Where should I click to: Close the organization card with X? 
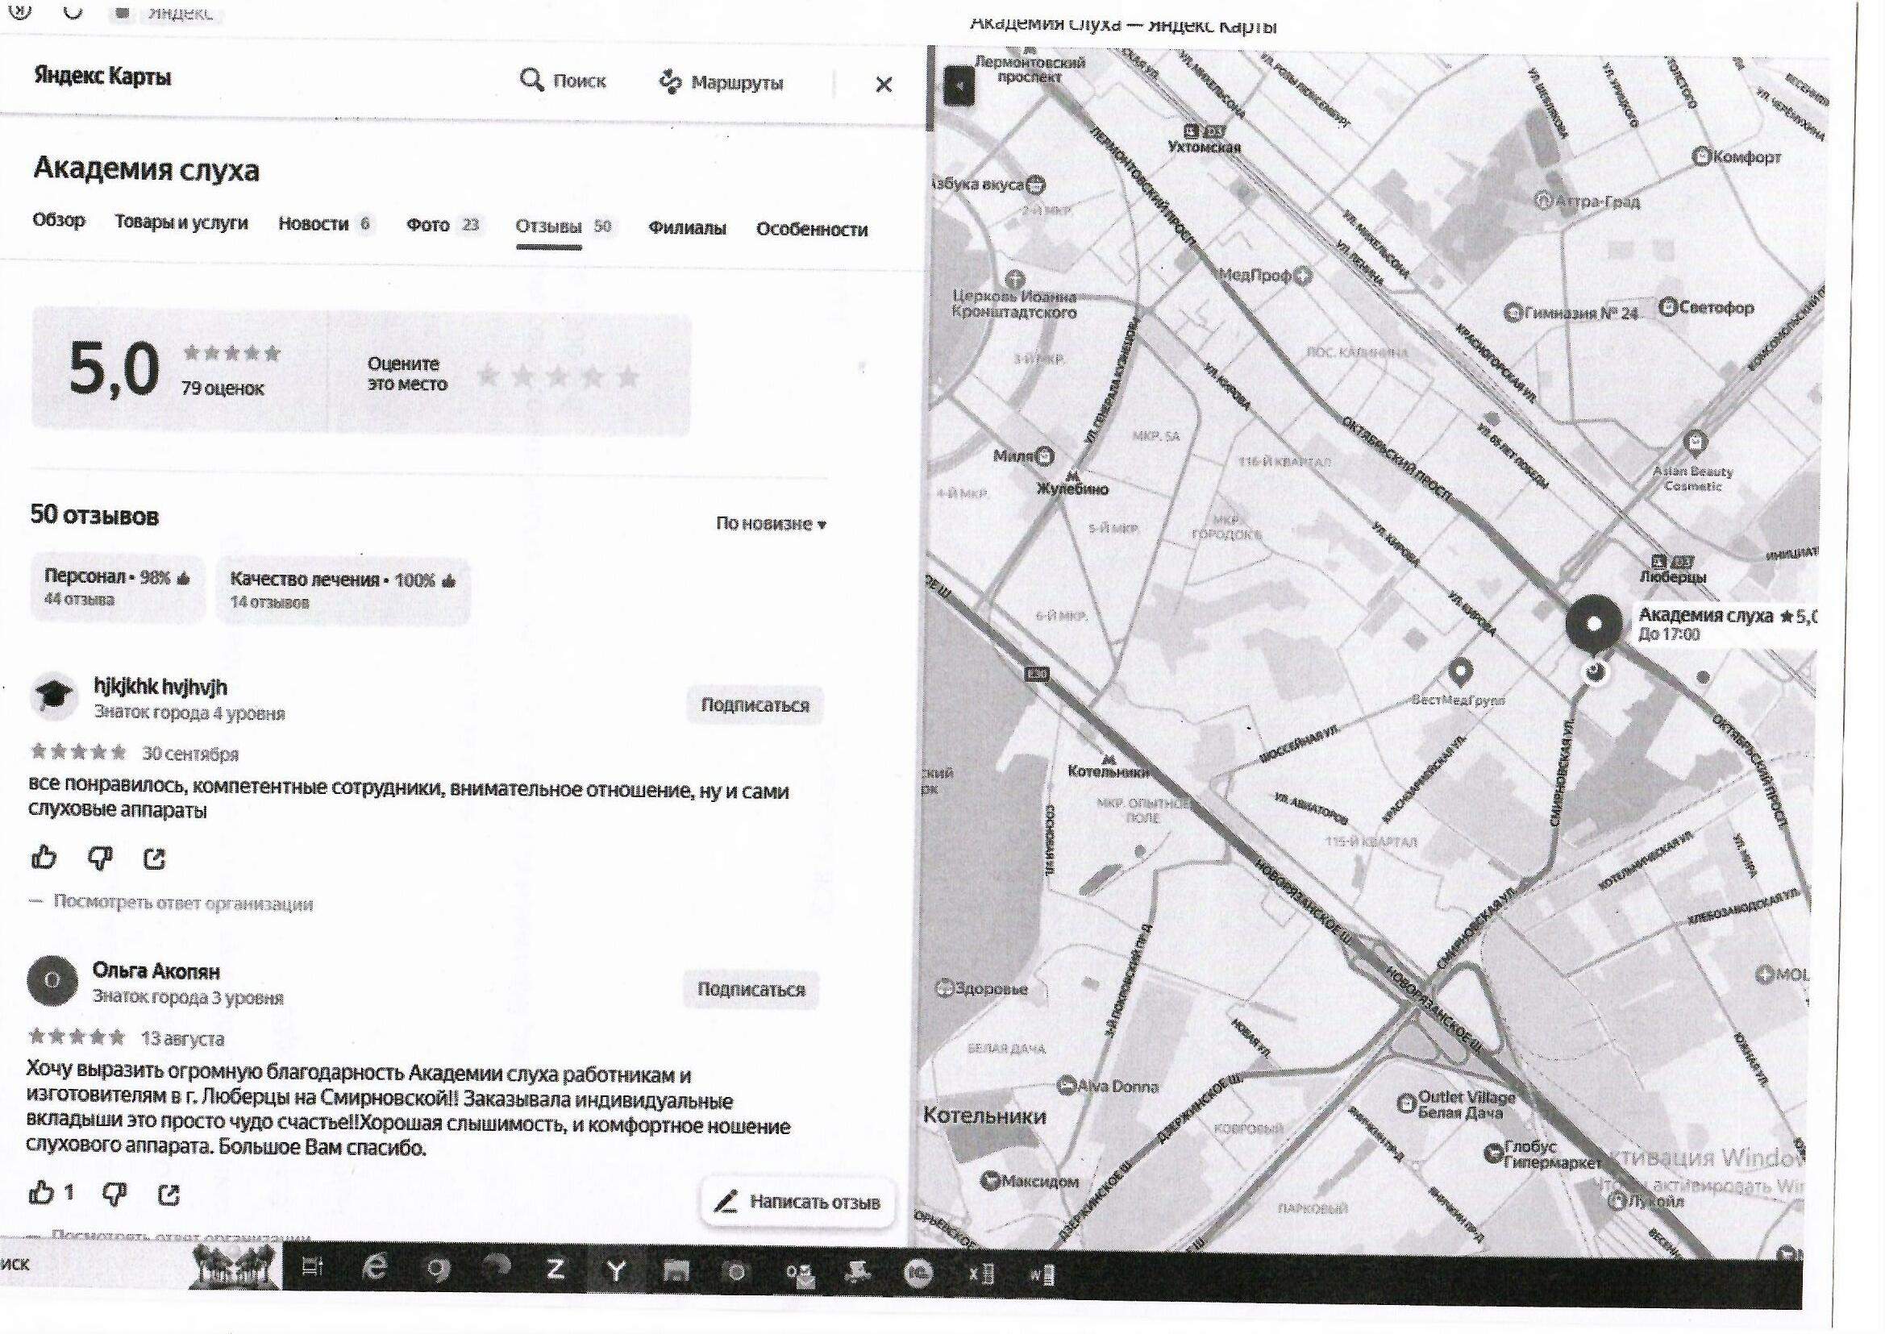click(884, 85)
